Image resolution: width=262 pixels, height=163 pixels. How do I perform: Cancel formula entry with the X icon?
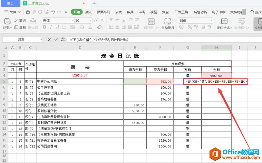[x=50, y=39]
